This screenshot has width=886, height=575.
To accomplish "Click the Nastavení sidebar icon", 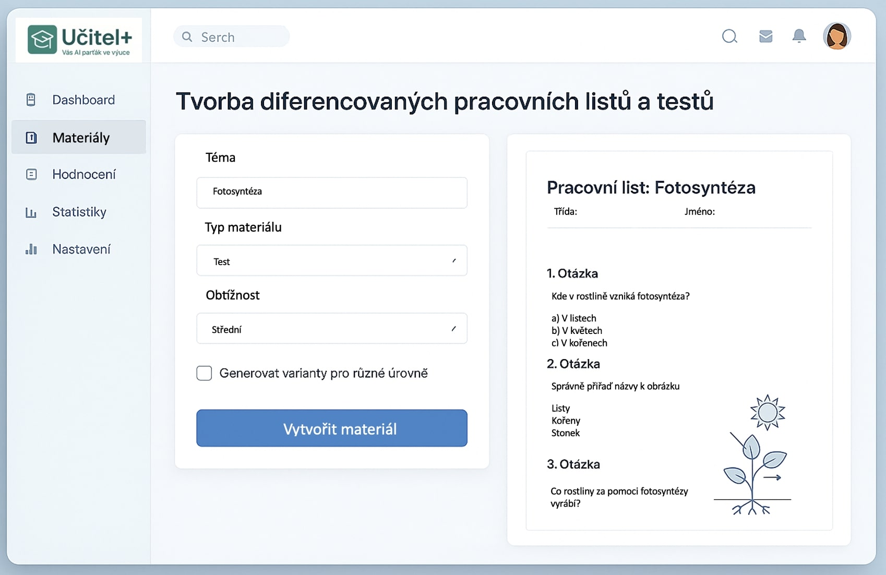I will [x=31, y=249].
